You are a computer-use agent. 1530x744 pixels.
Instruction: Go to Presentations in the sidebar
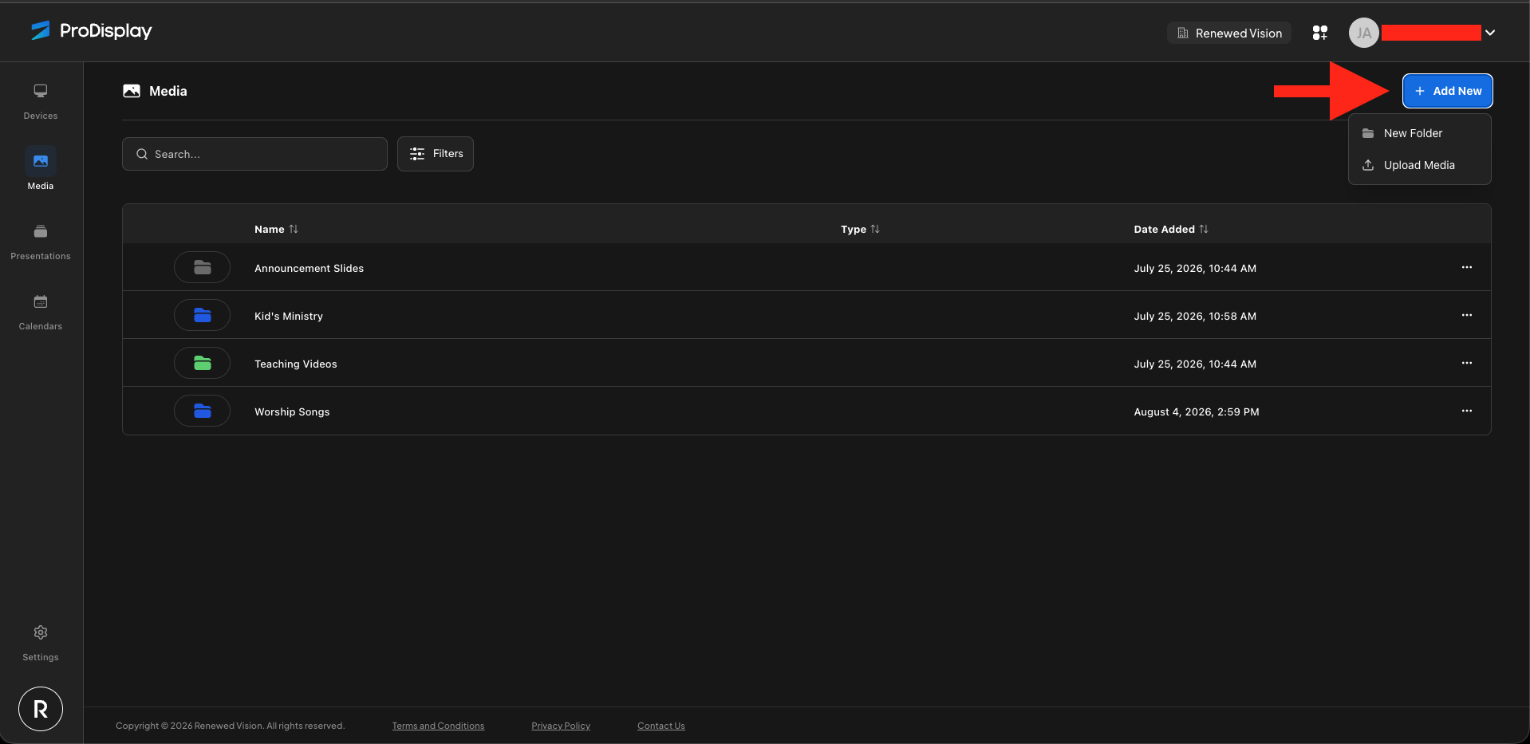(x=41, y=242)
